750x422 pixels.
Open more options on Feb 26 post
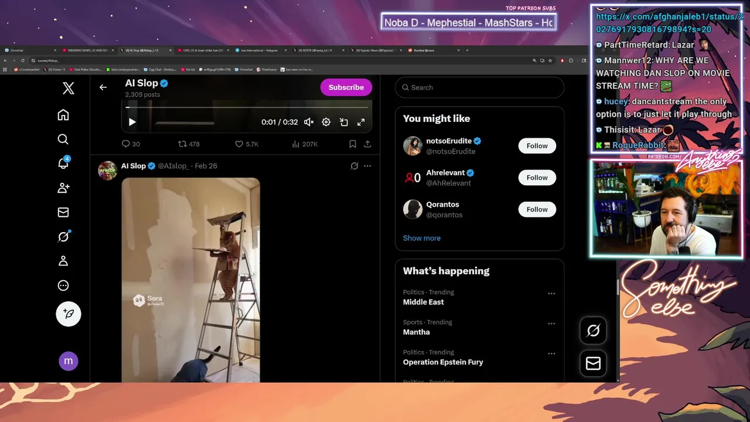367,166
